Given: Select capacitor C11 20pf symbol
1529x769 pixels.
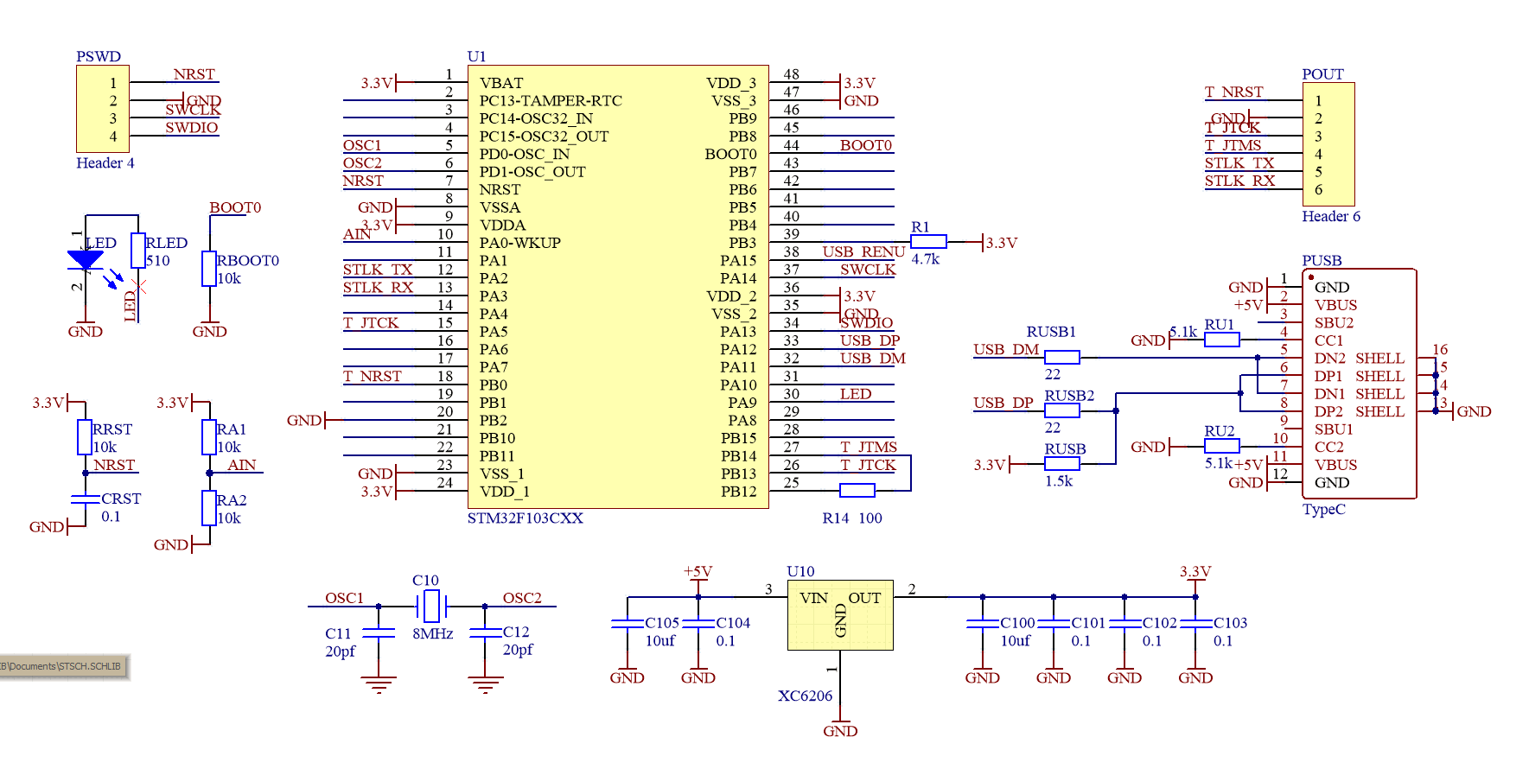Looking at the screenshot, I should [x=379, y=632].
